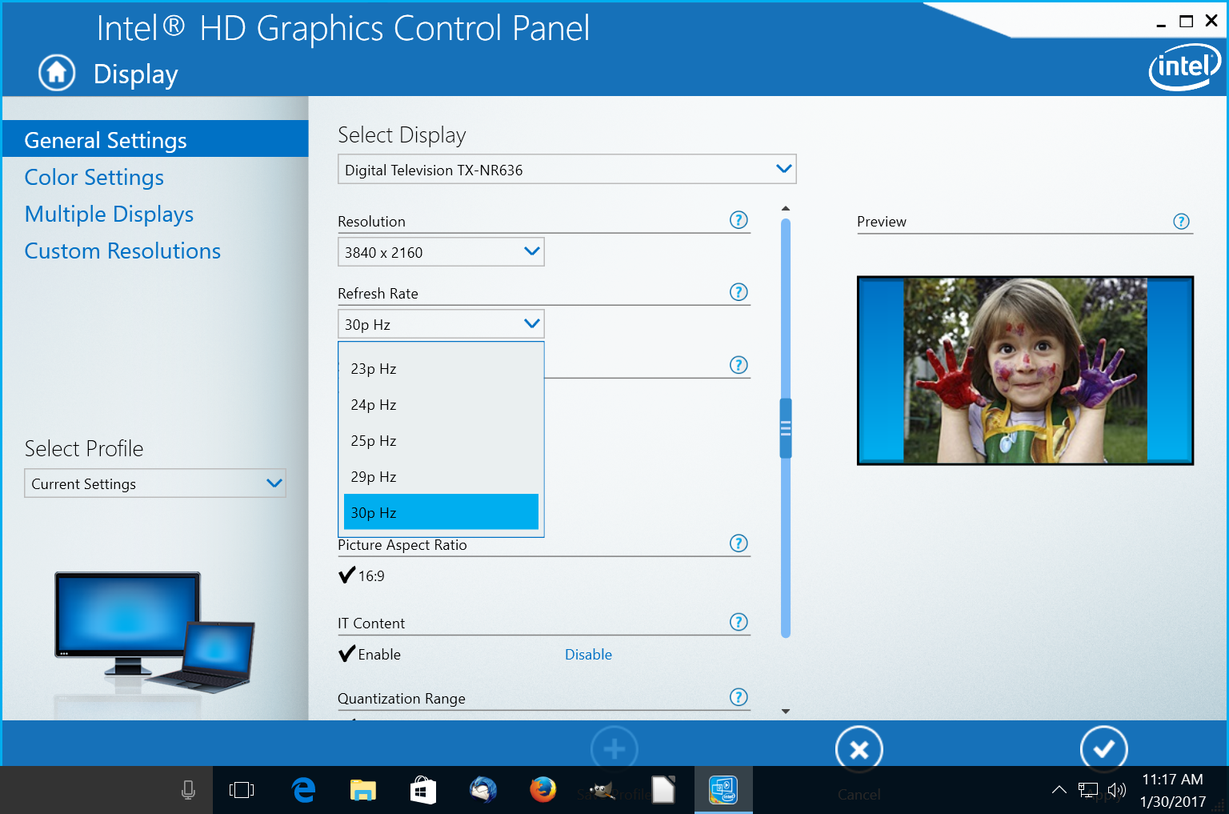Open Thunderbird from taskbar
Viewport: 1229px width, 814px height.
pos(483,790)
